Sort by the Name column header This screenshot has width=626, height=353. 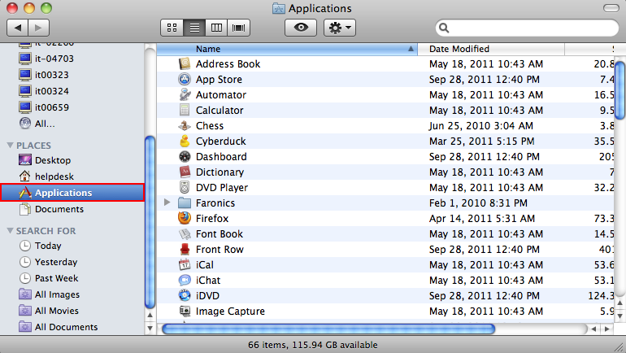(x=287, y=49)
